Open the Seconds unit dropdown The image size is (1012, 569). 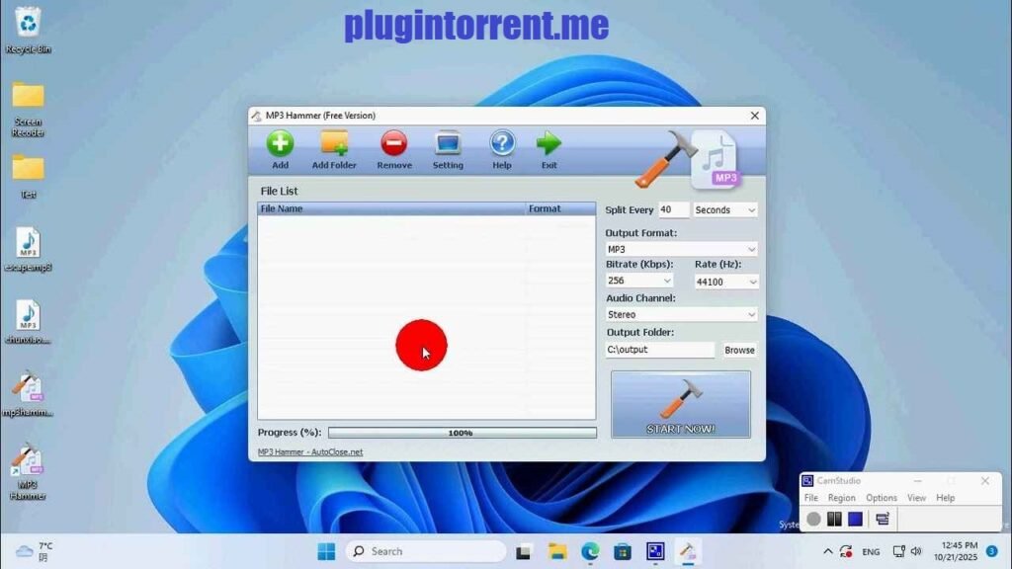[x=724, y=210]
